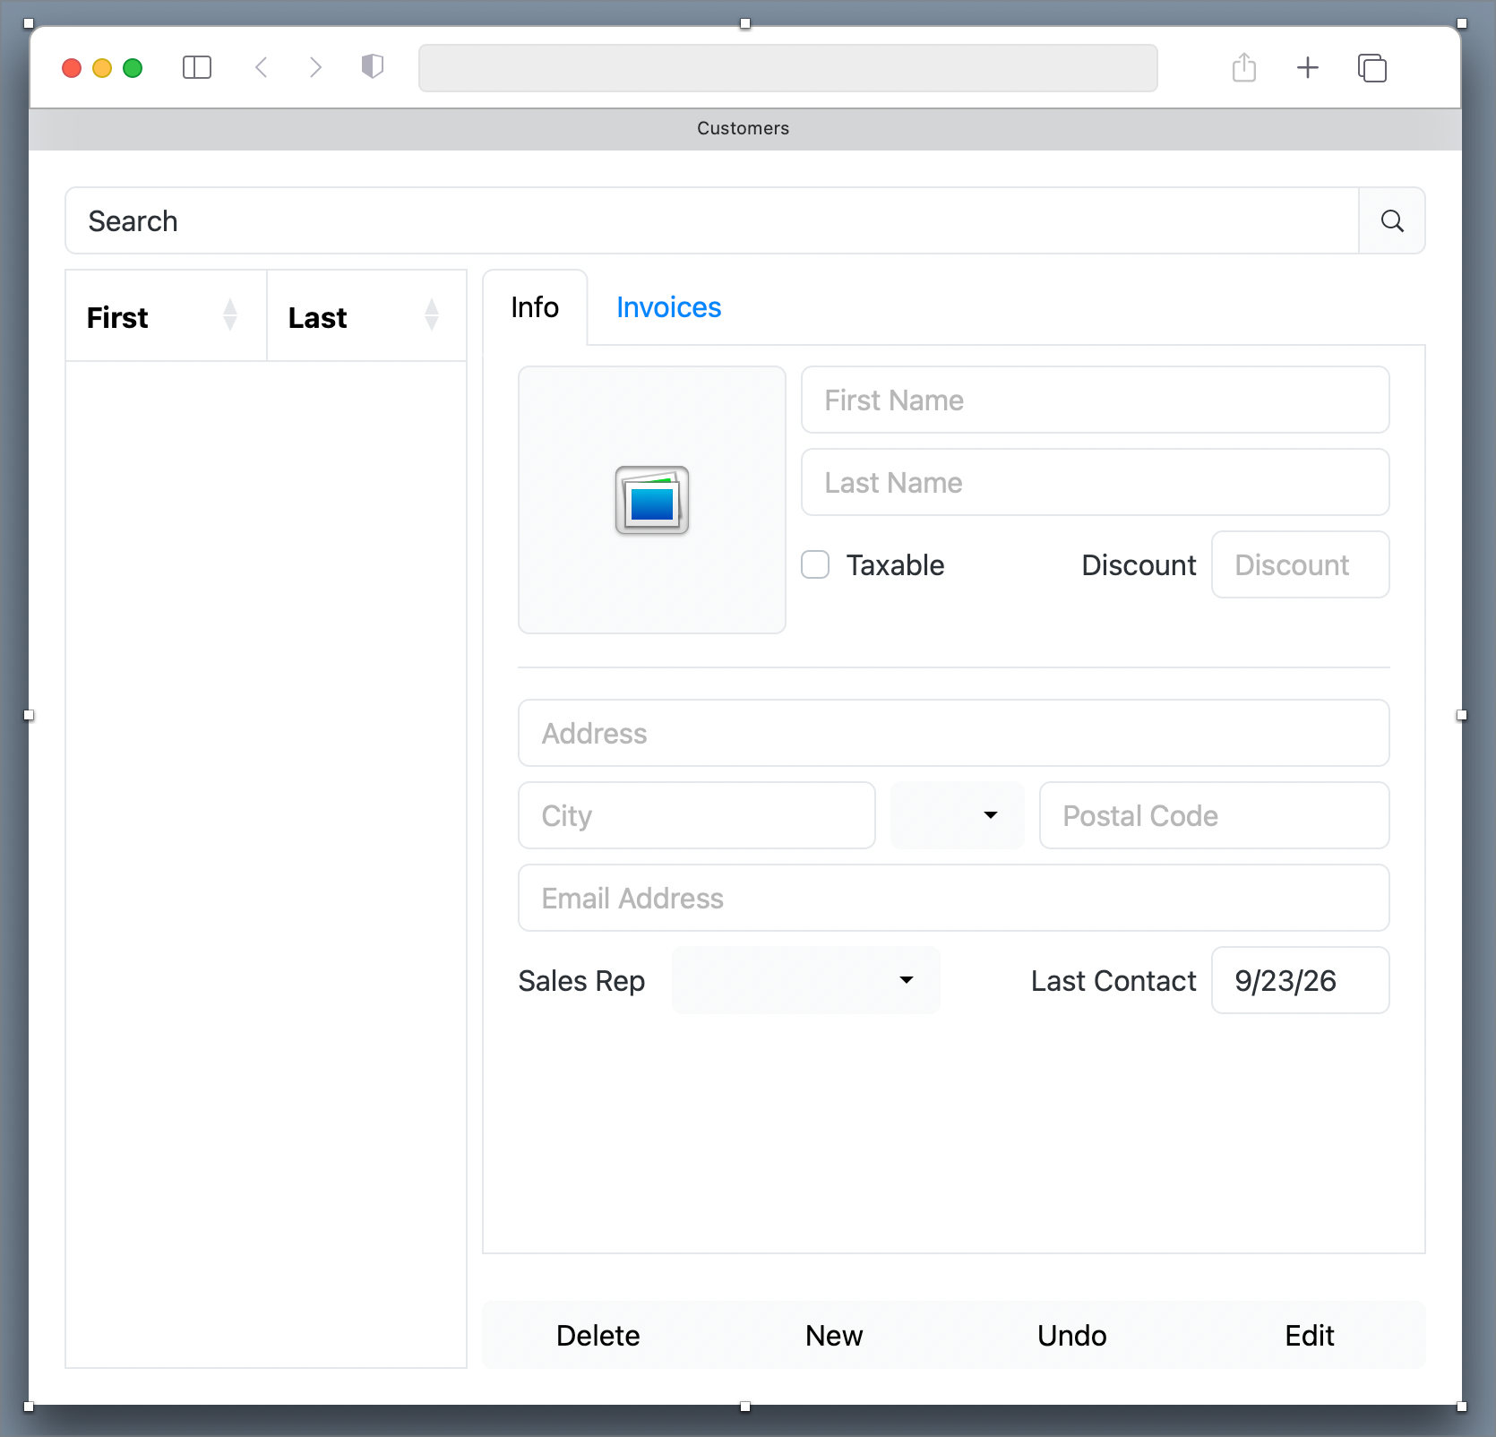
Task: Open the privacy shield icon
Action: click(x=373, y=66)
